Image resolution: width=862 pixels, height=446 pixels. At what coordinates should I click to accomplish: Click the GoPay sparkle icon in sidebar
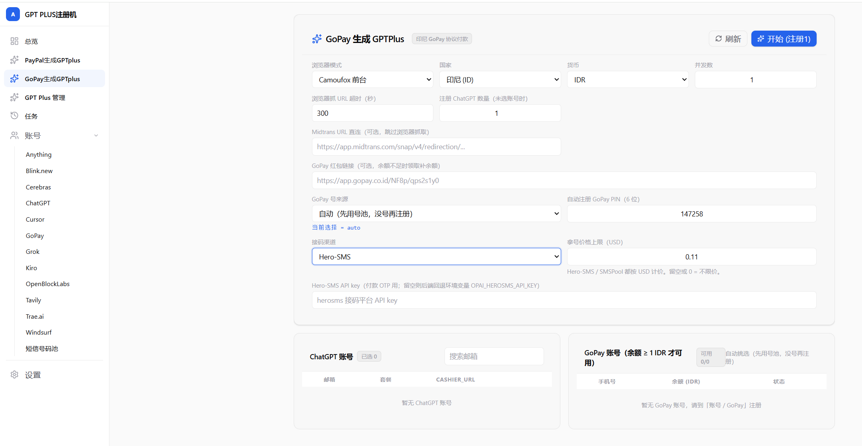coord(14,79)
